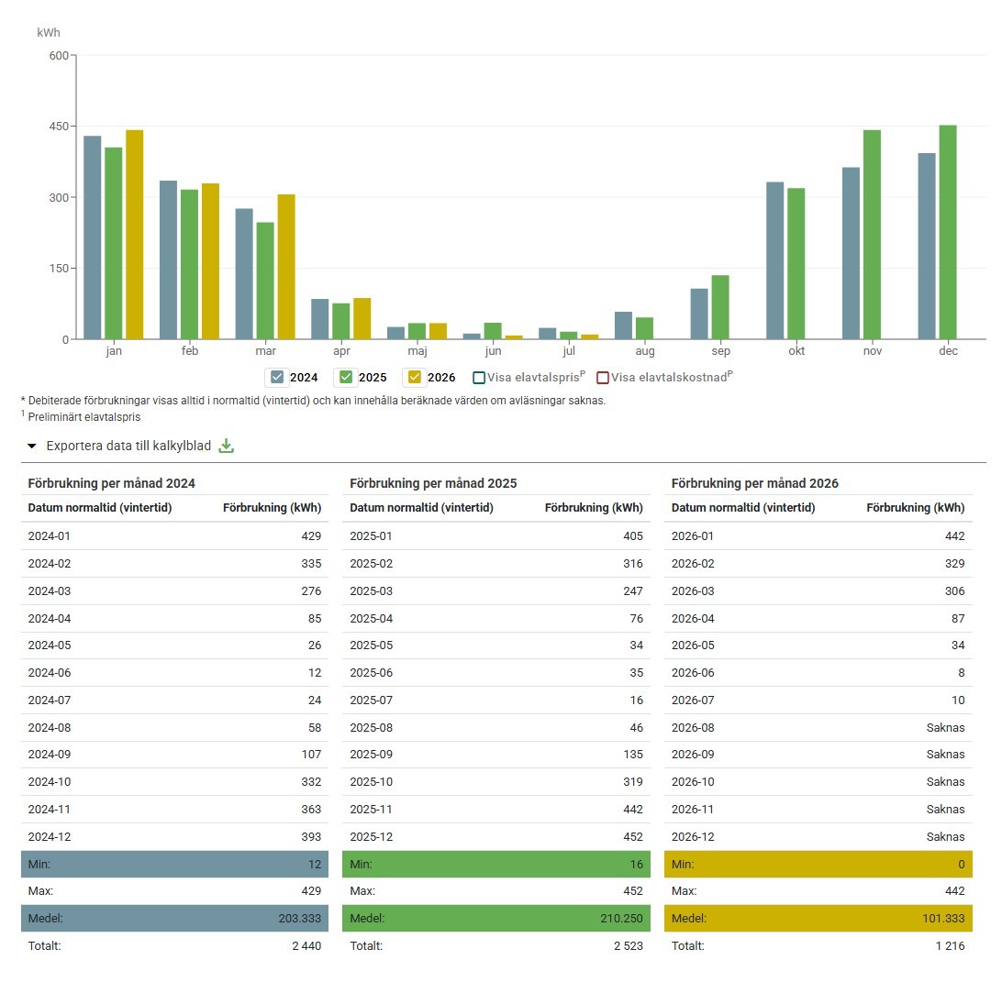1002x982 pixels.
Task: Click the "dec" axis label
Action: [x=949, y=350]
